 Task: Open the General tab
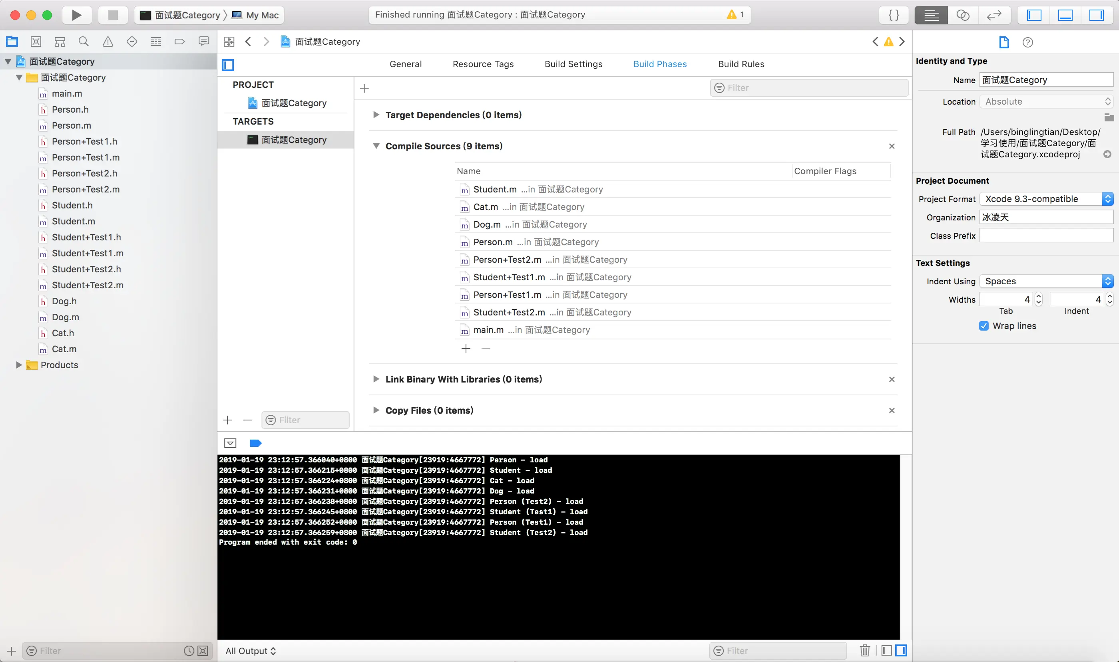coord(406,64)
